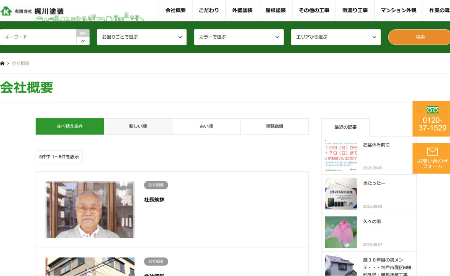The image size is (450, 276).
Task: Click the 会社概要 tag on 社長挨拶
Action: (x=156, y=185)
